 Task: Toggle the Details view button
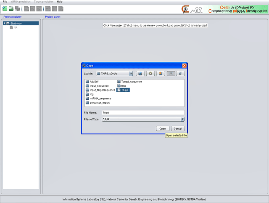(x=180, y=73)
